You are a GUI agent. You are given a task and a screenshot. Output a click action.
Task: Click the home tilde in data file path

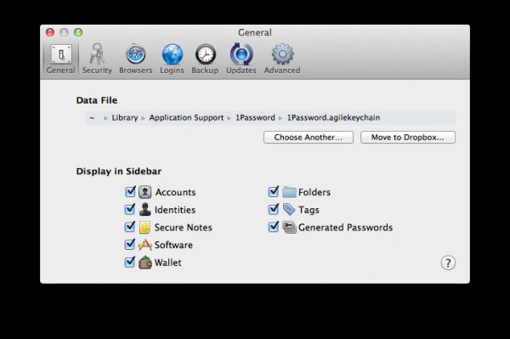pyautogui.click(x=92, y=118)
